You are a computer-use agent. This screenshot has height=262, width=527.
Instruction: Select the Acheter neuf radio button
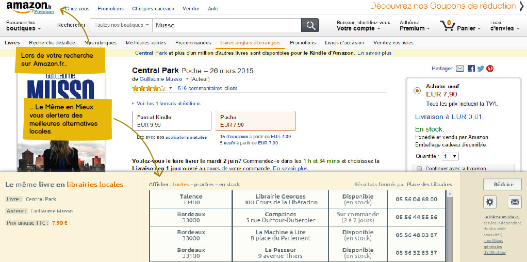(417, 90)
